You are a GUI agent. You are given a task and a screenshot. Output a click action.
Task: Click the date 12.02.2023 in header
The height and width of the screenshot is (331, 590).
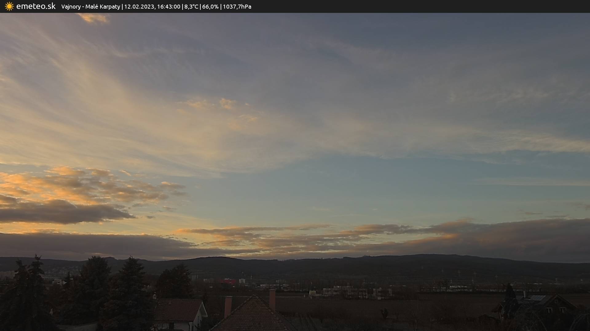[139, 7]
